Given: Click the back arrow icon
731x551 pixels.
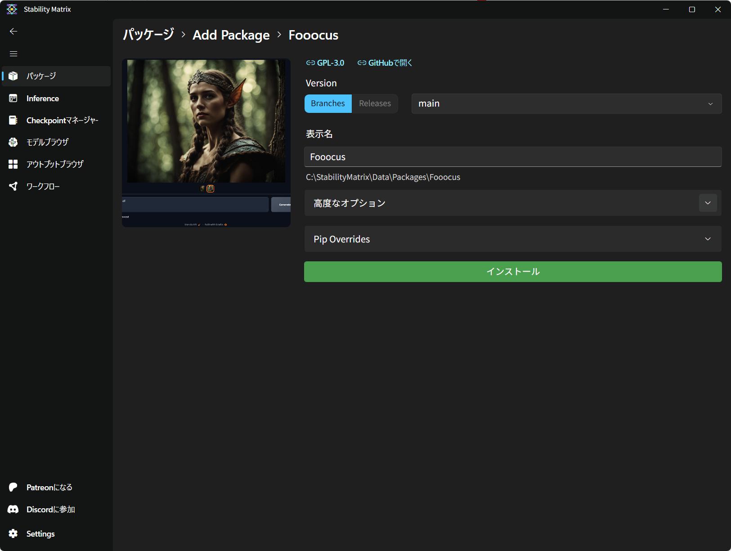Looking at the screenshot, I should pyautogui.click(x=13, y=31).
